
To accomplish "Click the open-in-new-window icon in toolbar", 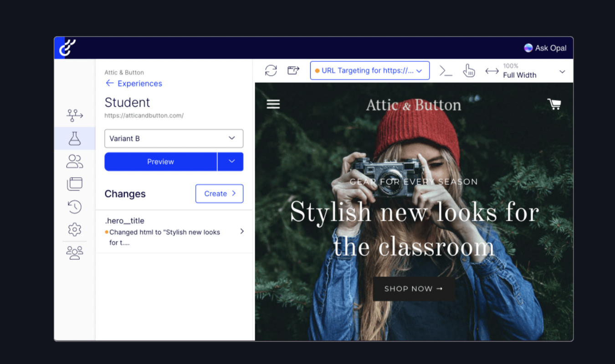I will click(x=293, y=71).
